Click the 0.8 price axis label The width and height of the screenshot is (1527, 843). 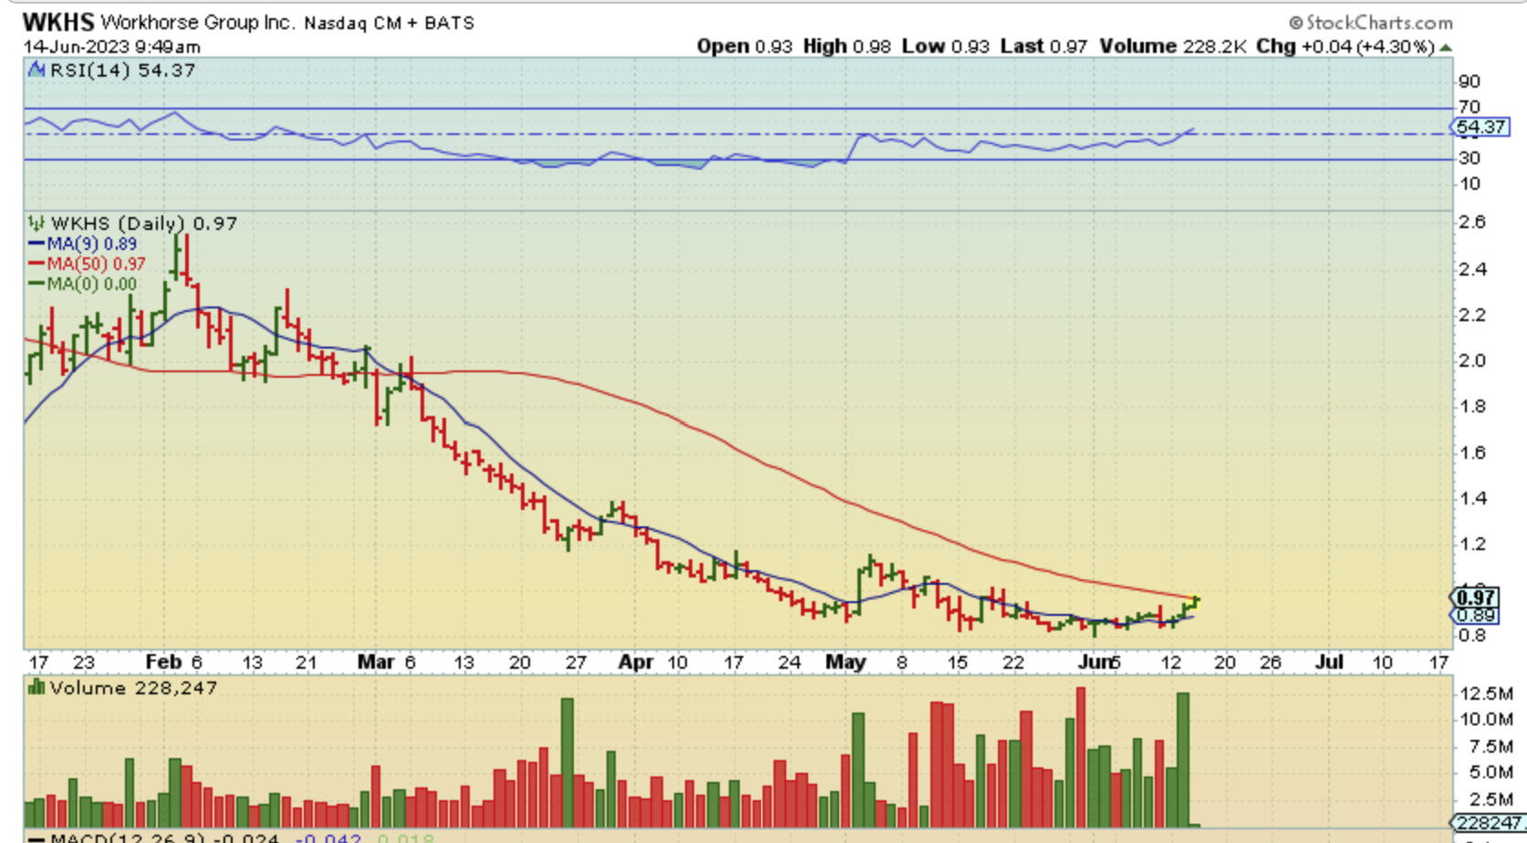click(x=1472, y=635)
